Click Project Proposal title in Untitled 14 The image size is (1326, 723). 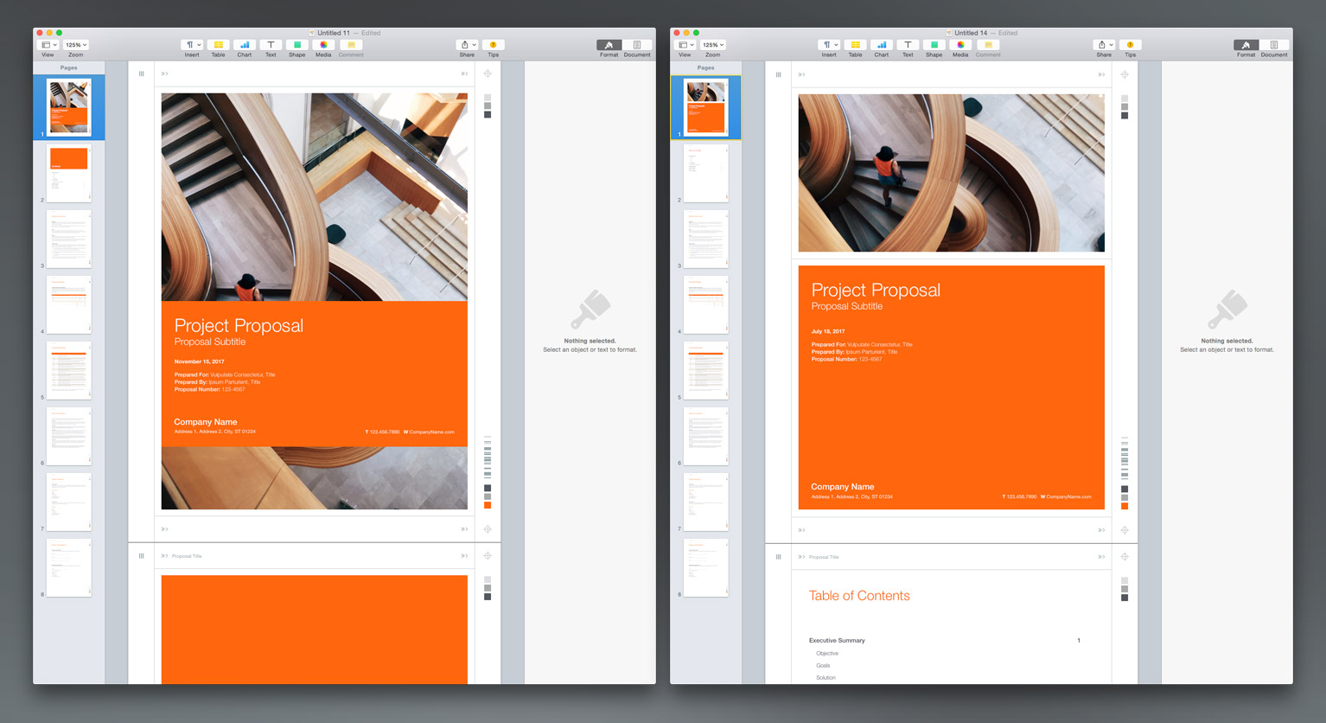coord(876,291)
